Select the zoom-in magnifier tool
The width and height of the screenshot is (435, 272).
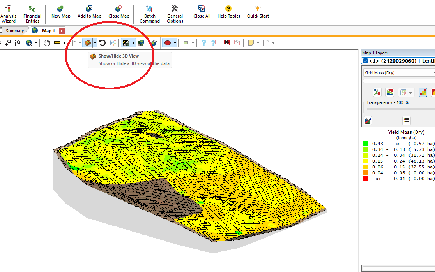click(x=8, y=43)
